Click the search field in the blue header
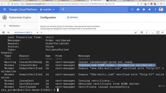The image size is (166, 93). pos(93,10)
